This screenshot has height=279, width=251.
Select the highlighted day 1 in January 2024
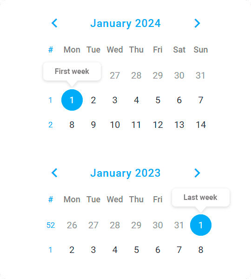pos(72,100)
